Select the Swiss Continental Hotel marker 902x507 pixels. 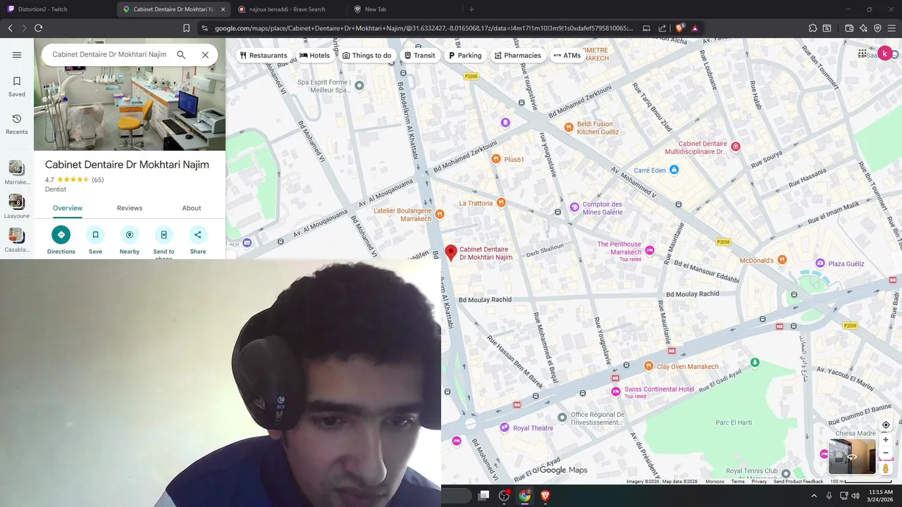point(617,391)
